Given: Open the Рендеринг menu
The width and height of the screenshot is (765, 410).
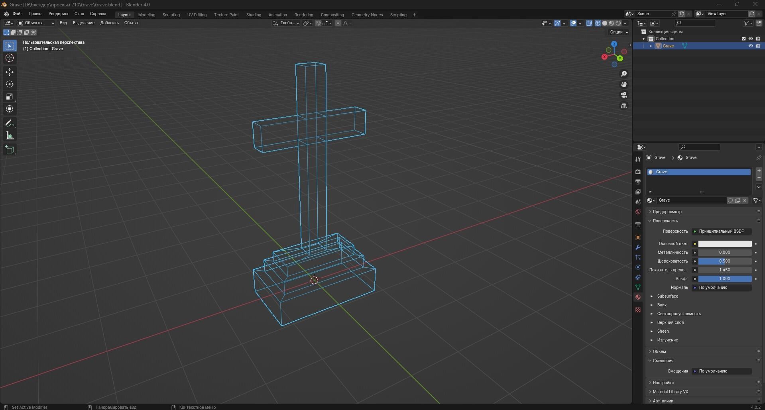Looking at the screenshot, I should (x=59, y=14).
